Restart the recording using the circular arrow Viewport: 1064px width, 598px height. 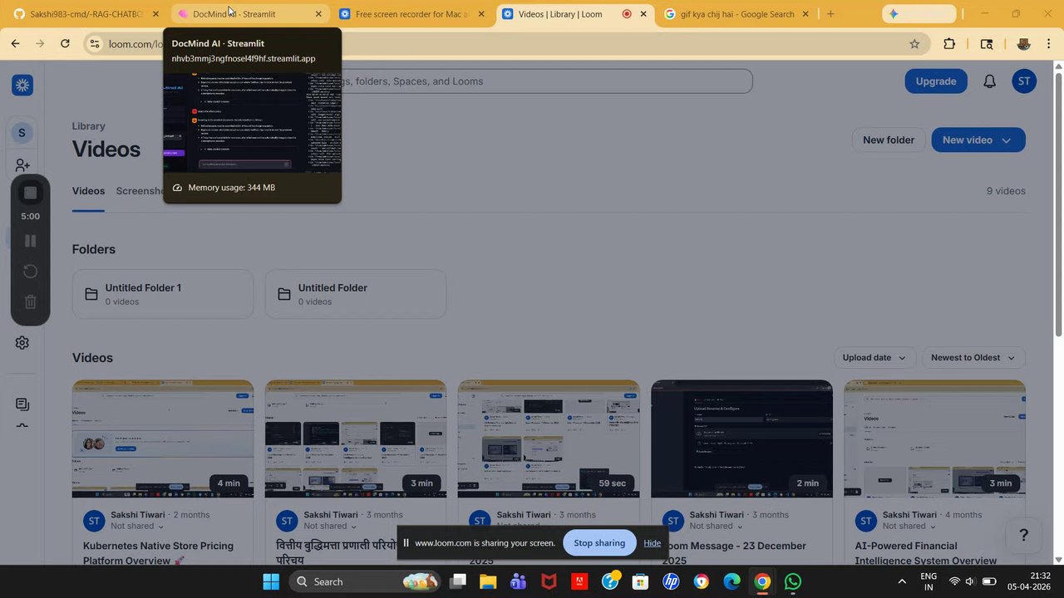pos(30,272)
